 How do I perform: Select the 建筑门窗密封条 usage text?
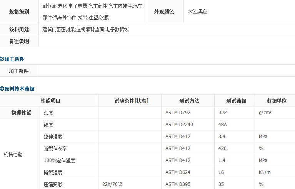(x=58, y=29)
